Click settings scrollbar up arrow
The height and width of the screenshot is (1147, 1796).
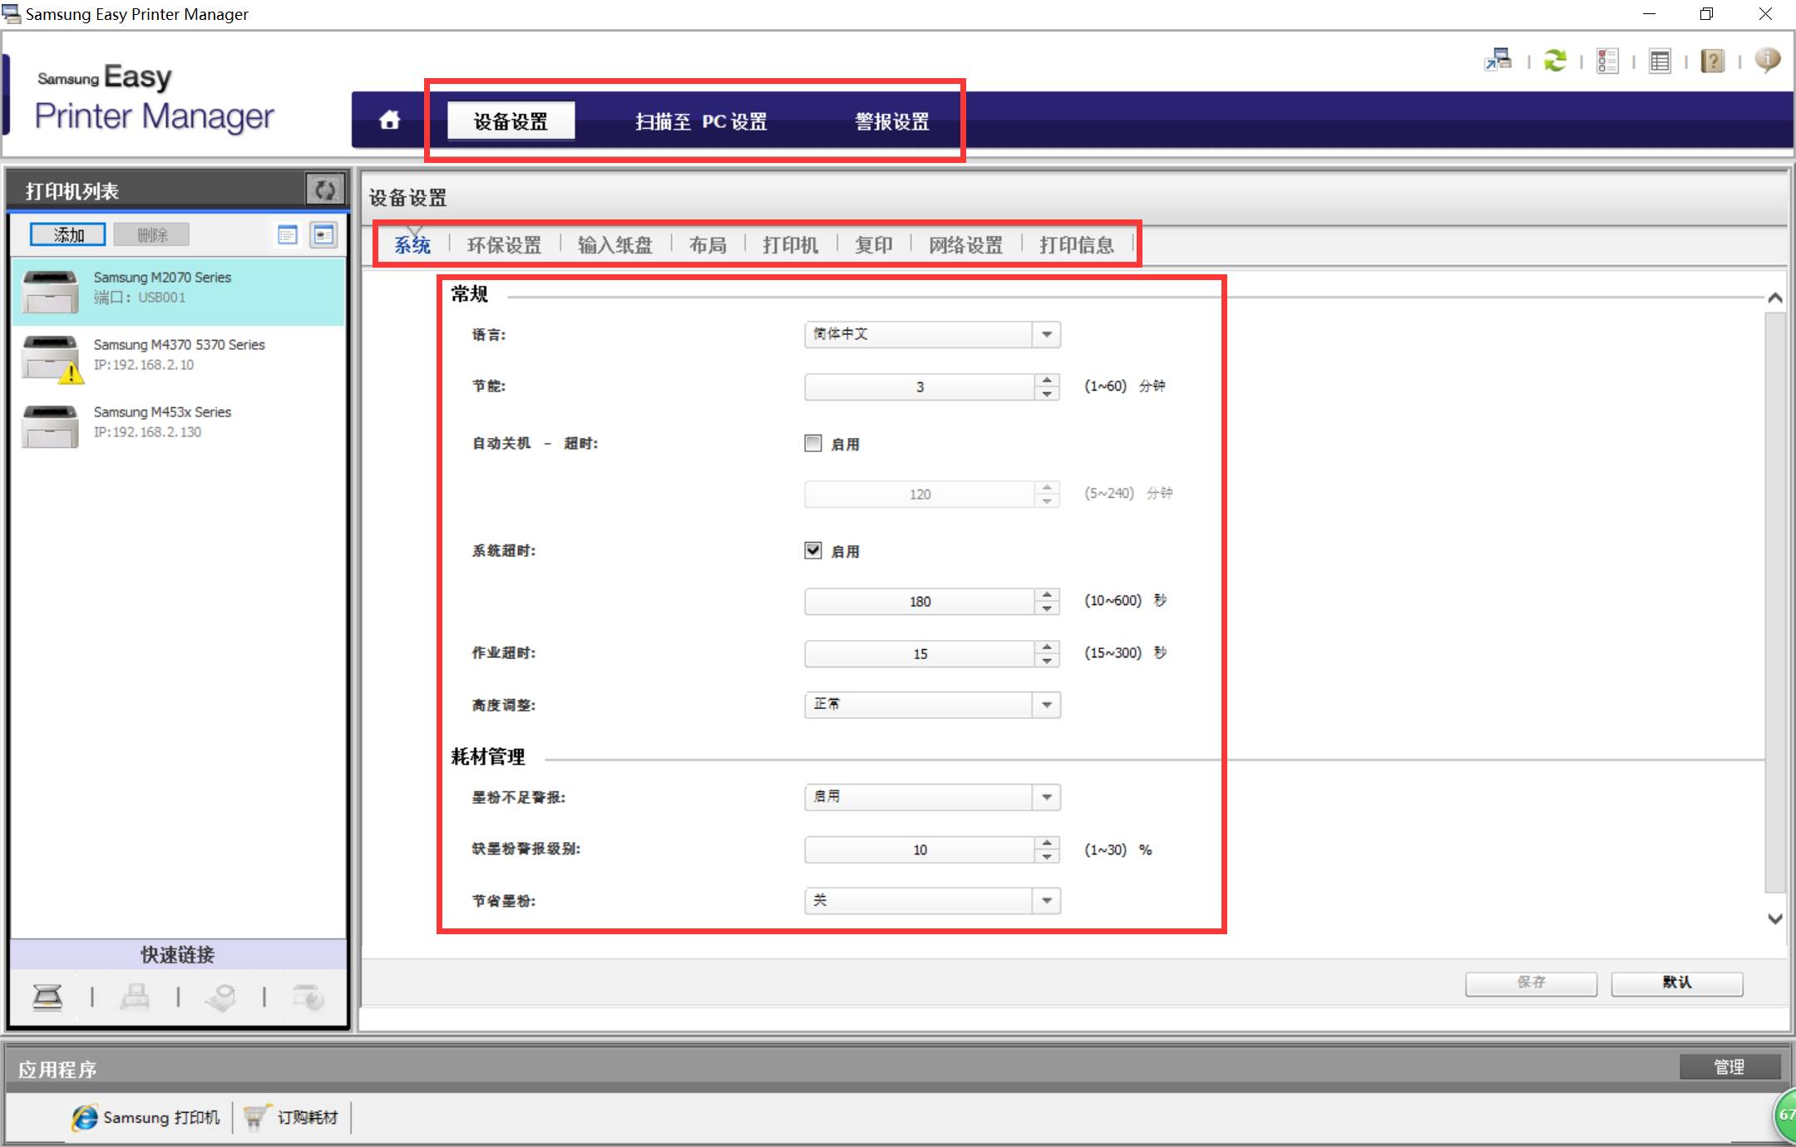[1775, 298]
